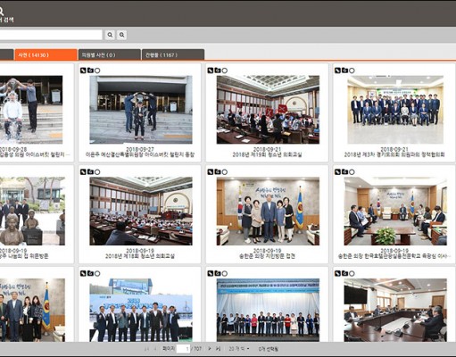Open the outdoor blue-banner group thumbnail
This screenshot has height=357, width=456.
point(141,310)
